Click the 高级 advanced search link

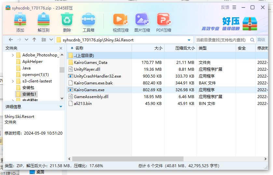261,40
